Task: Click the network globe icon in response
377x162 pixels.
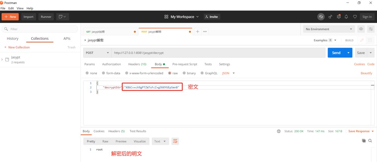Action: (x=279, y=131)
